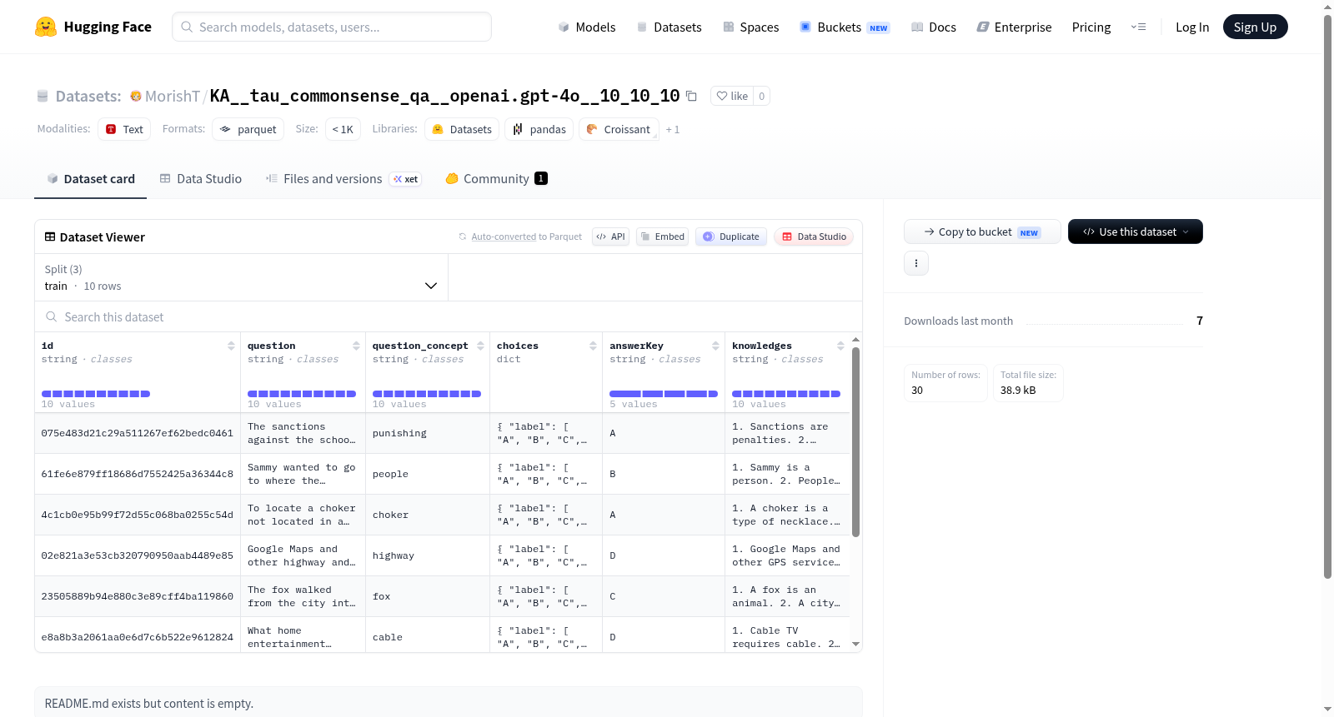
Task: Go to Datasets in the top navigation
Action: click(x=670, y=27)
